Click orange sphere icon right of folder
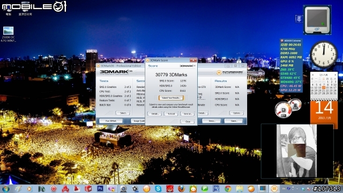This screenshot has height=193, width=343. [x=251, y=188]
